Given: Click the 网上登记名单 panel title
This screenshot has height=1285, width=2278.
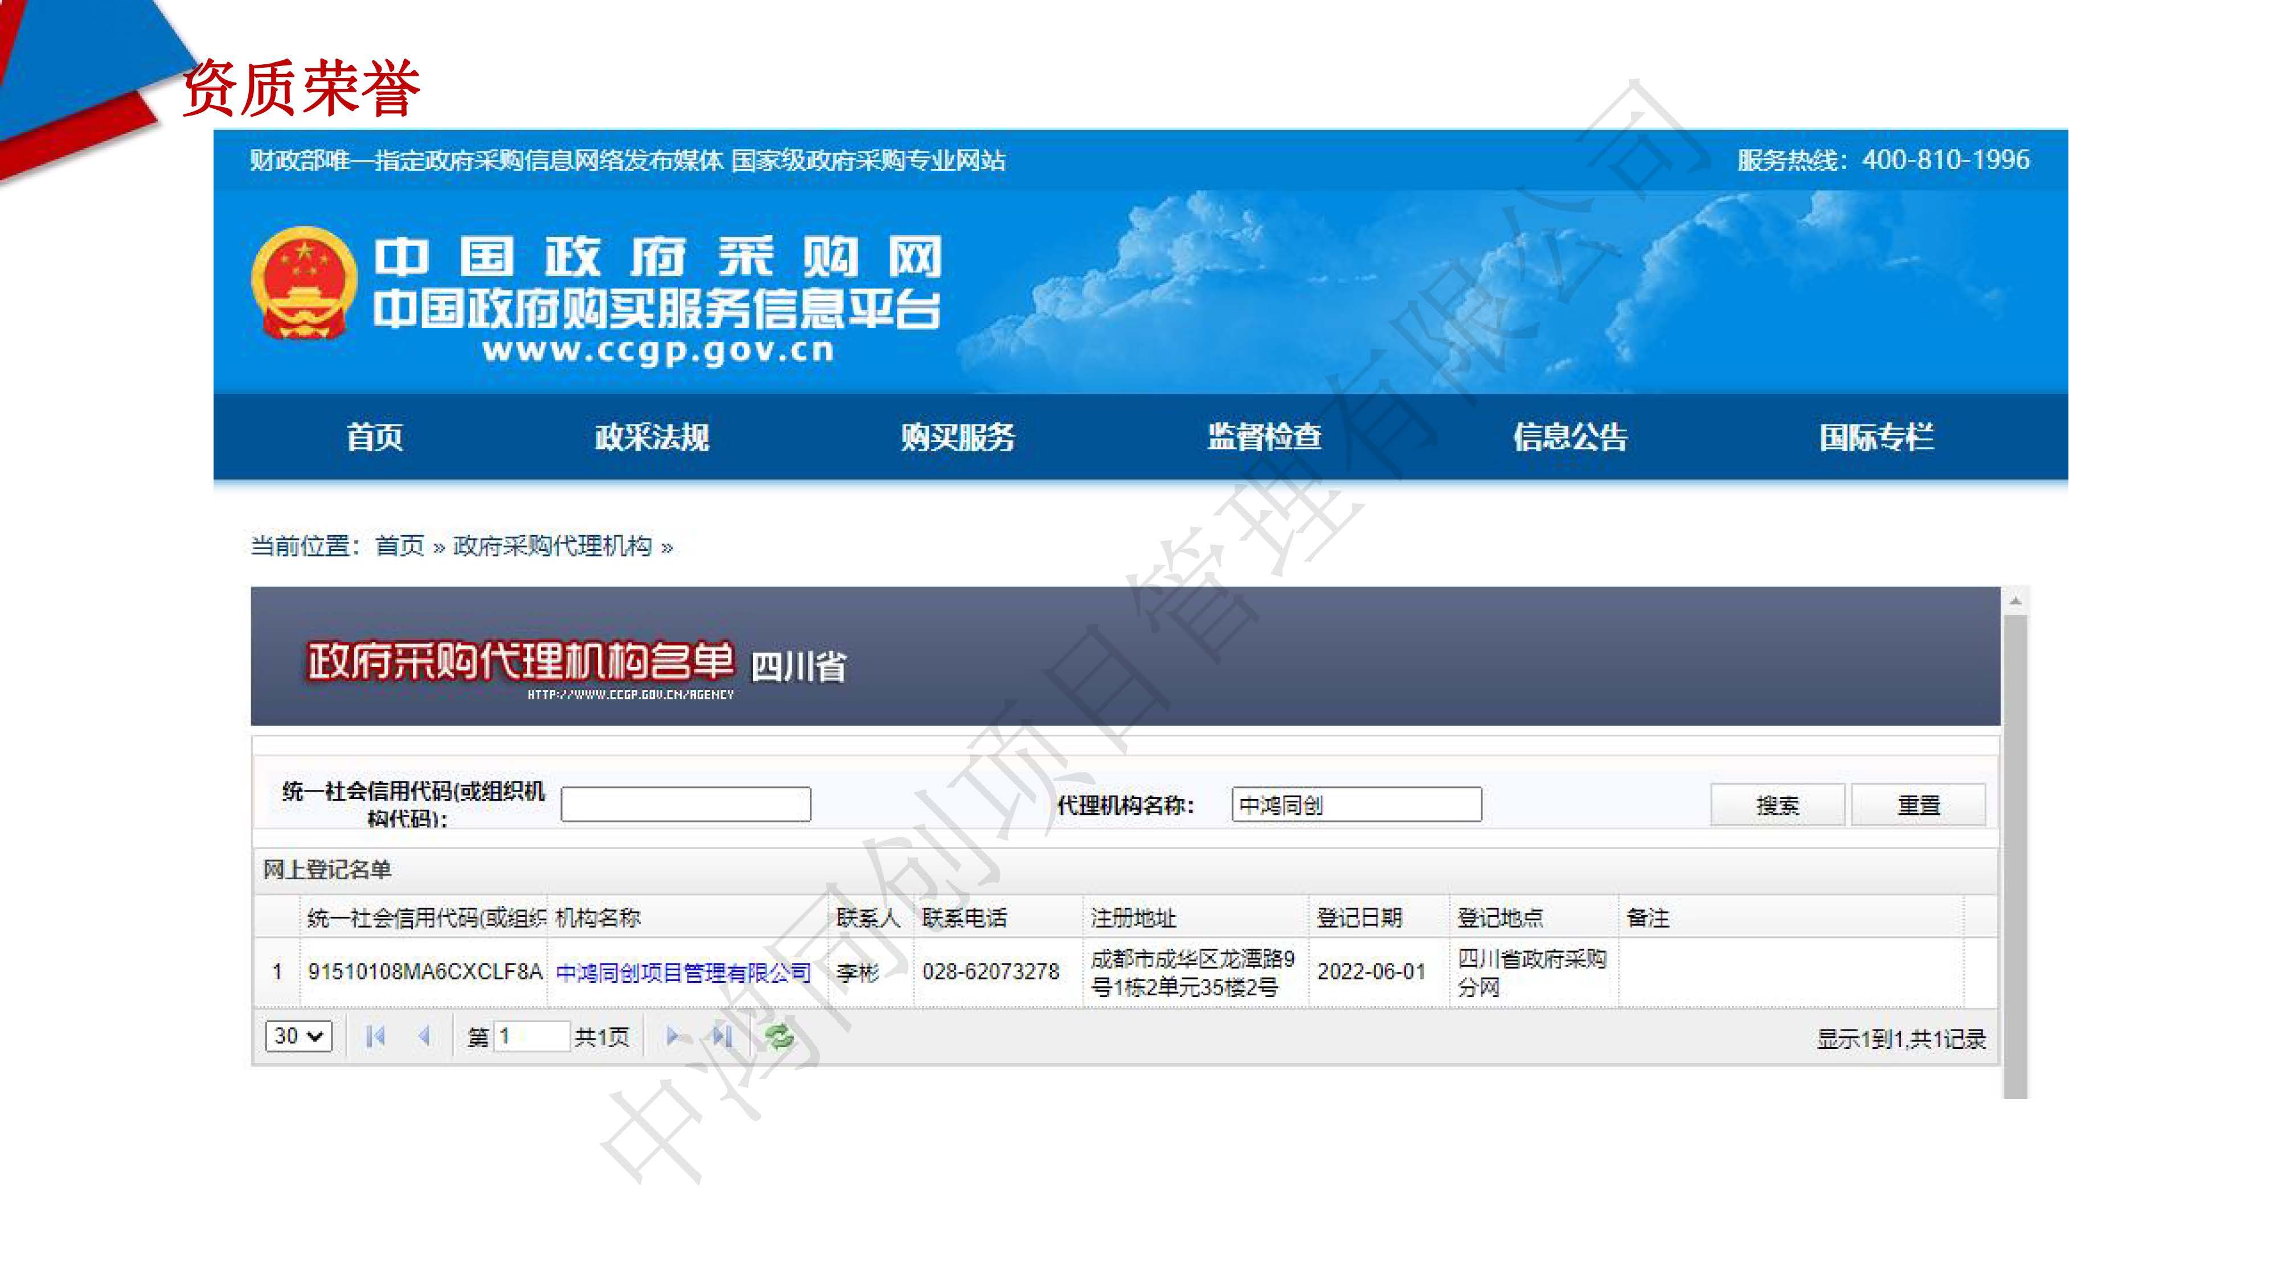Looking at the screenshot, I should click(x=327, y=870).
